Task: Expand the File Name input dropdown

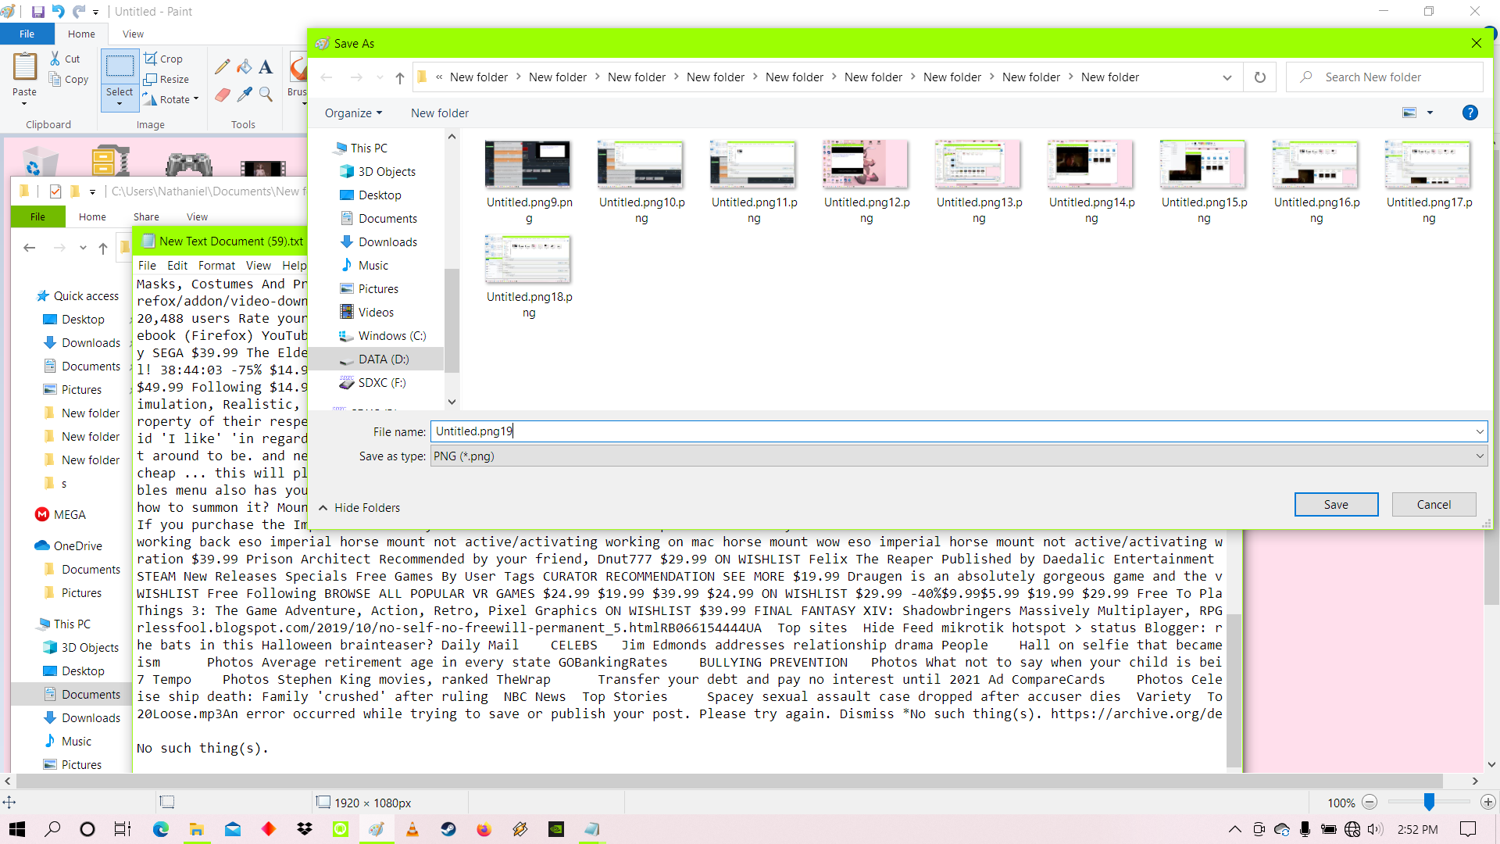Action: (1480, 431)
